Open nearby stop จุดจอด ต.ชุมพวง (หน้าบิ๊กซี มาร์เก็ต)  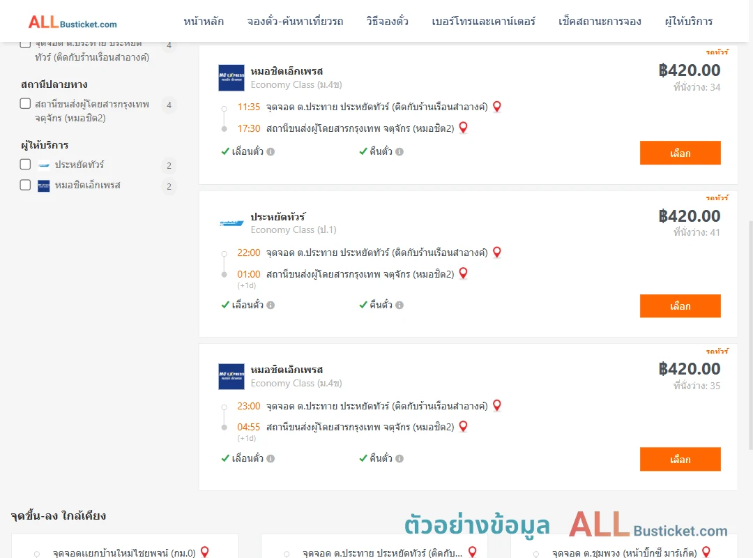[x=624, y=552]
